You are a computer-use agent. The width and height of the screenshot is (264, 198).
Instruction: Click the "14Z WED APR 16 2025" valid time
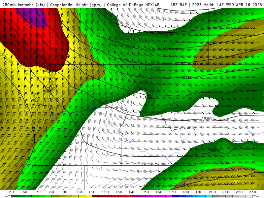239,5
